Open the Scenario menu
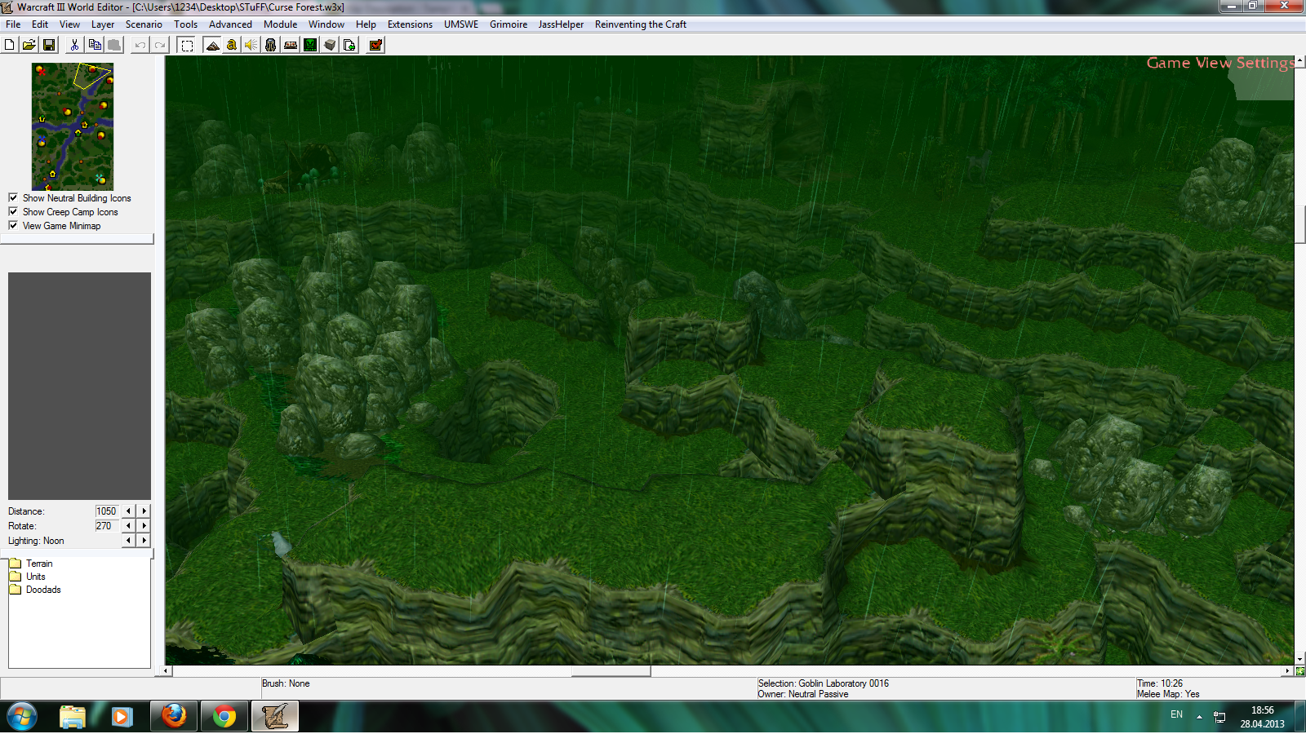Viewport: 1306px width, 734px height. [x=144, y=24]
